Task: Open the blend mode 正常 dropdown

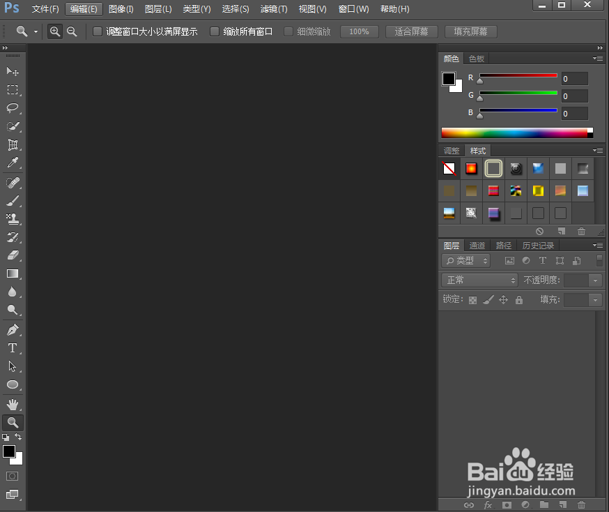Action: 479,280
